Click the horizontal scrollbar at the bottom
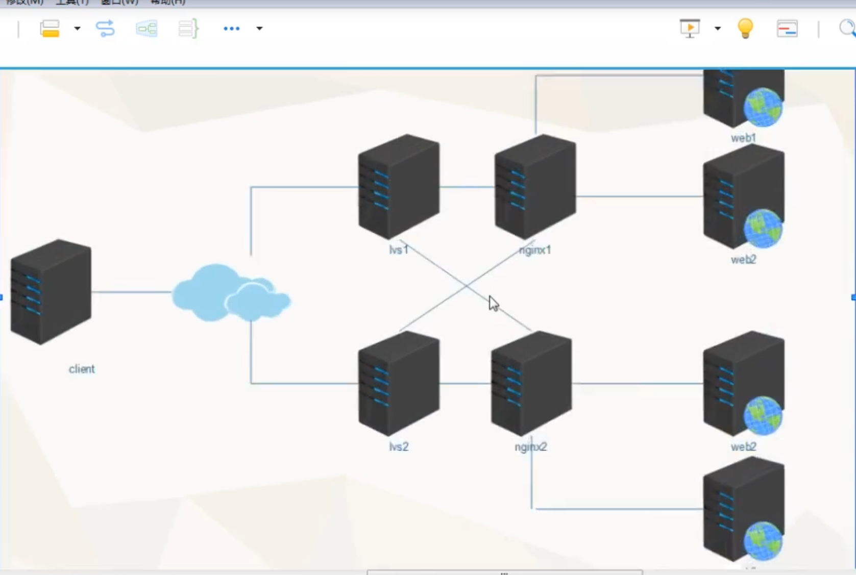The height and width of the screenshot is (575, 856). click(504, 572)
